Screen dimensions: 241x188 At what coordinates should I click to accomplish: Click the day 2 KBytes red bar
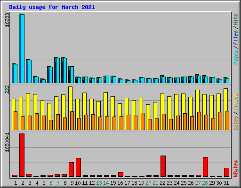[22, 155]
